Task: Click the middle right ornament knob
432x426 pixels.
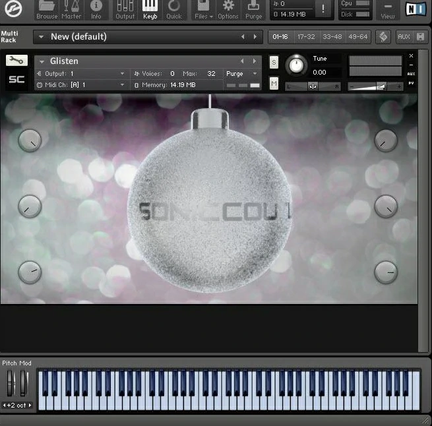Action: tap(386, 206)
